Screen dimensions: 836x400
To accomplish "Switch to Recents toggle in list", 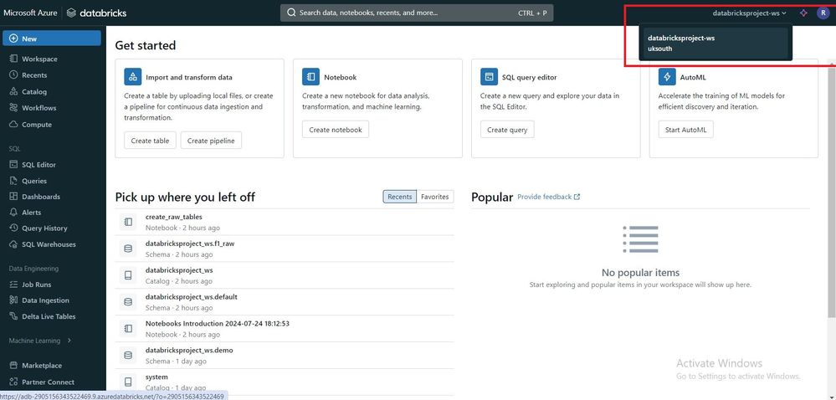I will pyautogui.click(x=399, y=197).
